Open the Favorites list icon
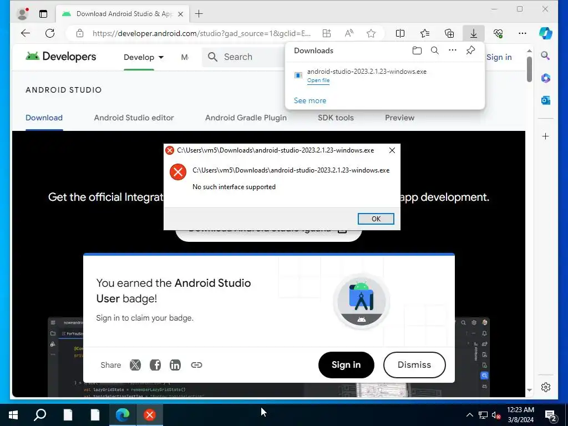568x426 pixels. click(425, 33)
